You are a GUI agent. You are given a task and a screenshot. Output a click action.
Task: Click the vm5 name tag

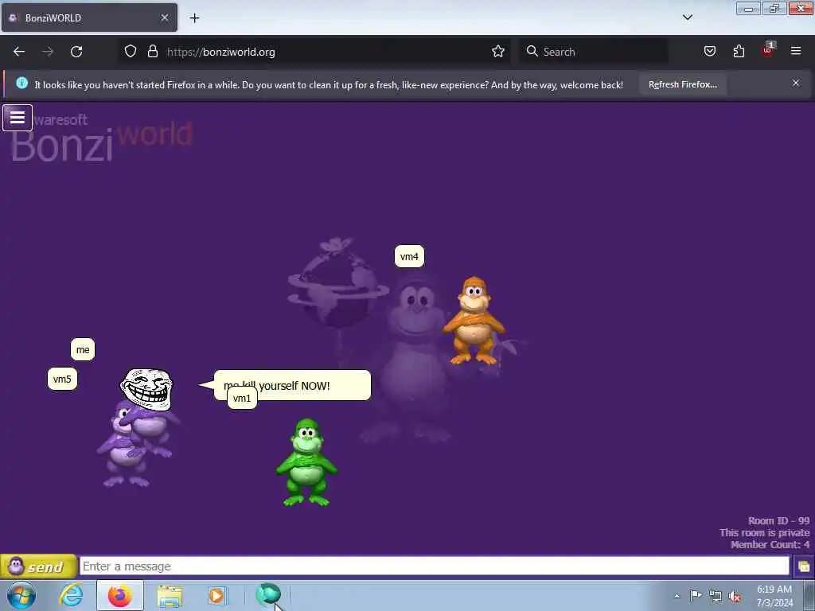pos(62,379)
